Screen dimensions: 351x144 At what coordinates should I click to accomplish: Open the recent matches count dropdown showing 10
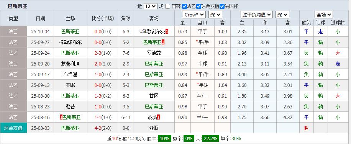click(151, 6)
